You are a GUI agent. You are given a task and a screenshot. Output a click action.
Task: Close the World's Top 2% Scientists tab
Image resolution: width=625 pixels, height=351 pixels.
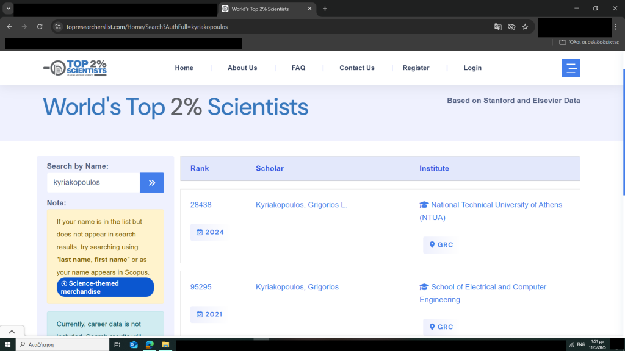pyautogui.click(x=309, y=9)
